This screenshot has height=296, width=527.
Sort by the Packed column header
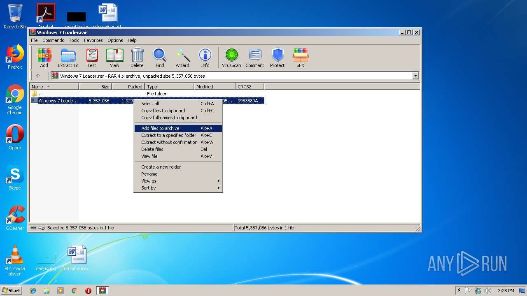pyautogui.click(x=128, y=87)
